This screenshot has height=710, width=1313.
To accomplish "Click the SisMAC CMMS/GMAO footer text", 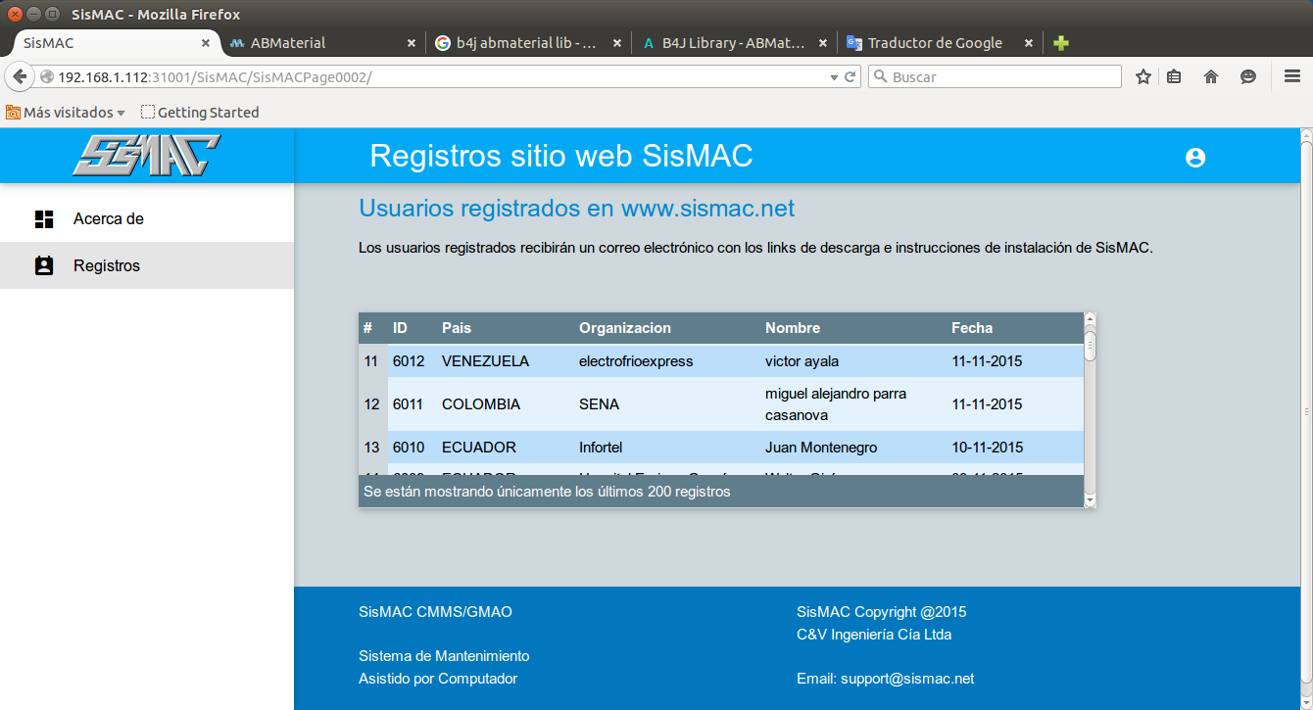I will [435, 612].
